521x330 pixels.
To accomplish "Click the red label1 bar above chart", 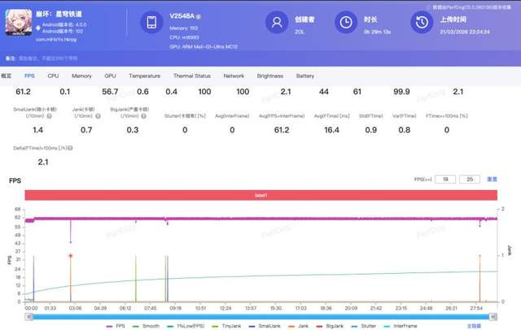I will click(260, 195).
